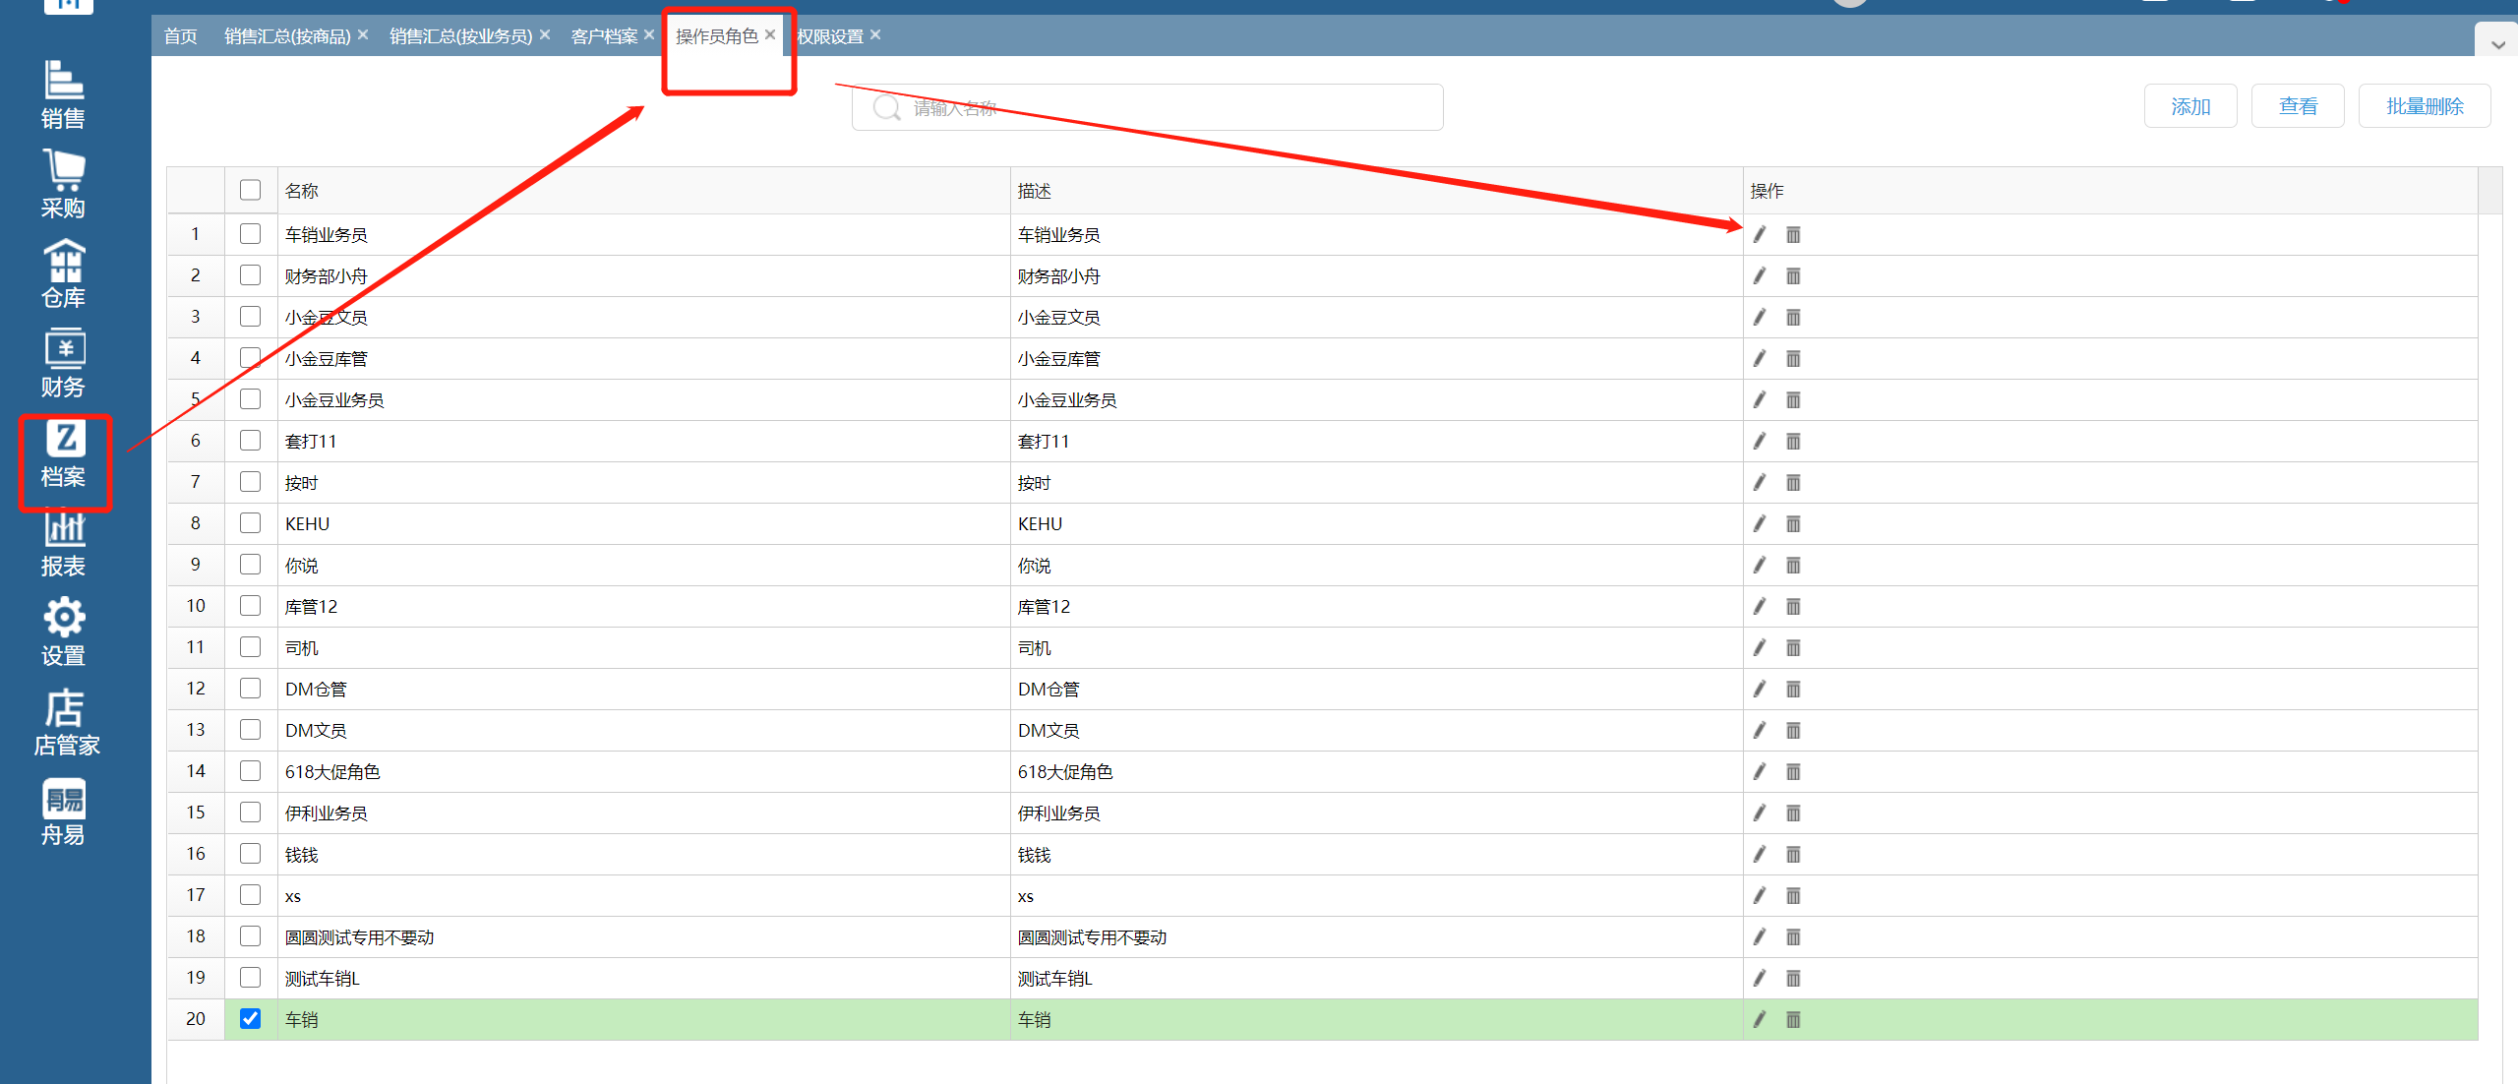
Task: Expand the tab list dropdown chevron
Action: coord(2497,44)
